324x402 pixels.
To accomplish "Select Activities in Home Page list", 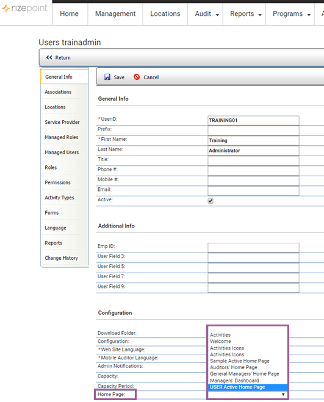I will pyautogui.click(x=220, y=335).
